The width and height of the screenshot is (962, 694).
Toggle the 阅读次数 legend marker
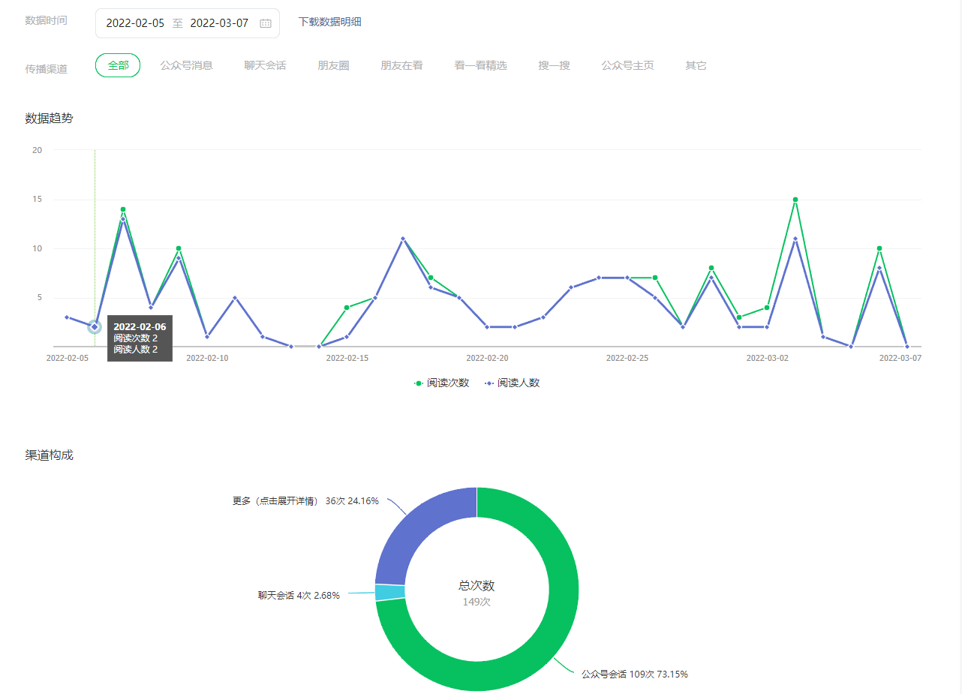[x=419, y=383]
